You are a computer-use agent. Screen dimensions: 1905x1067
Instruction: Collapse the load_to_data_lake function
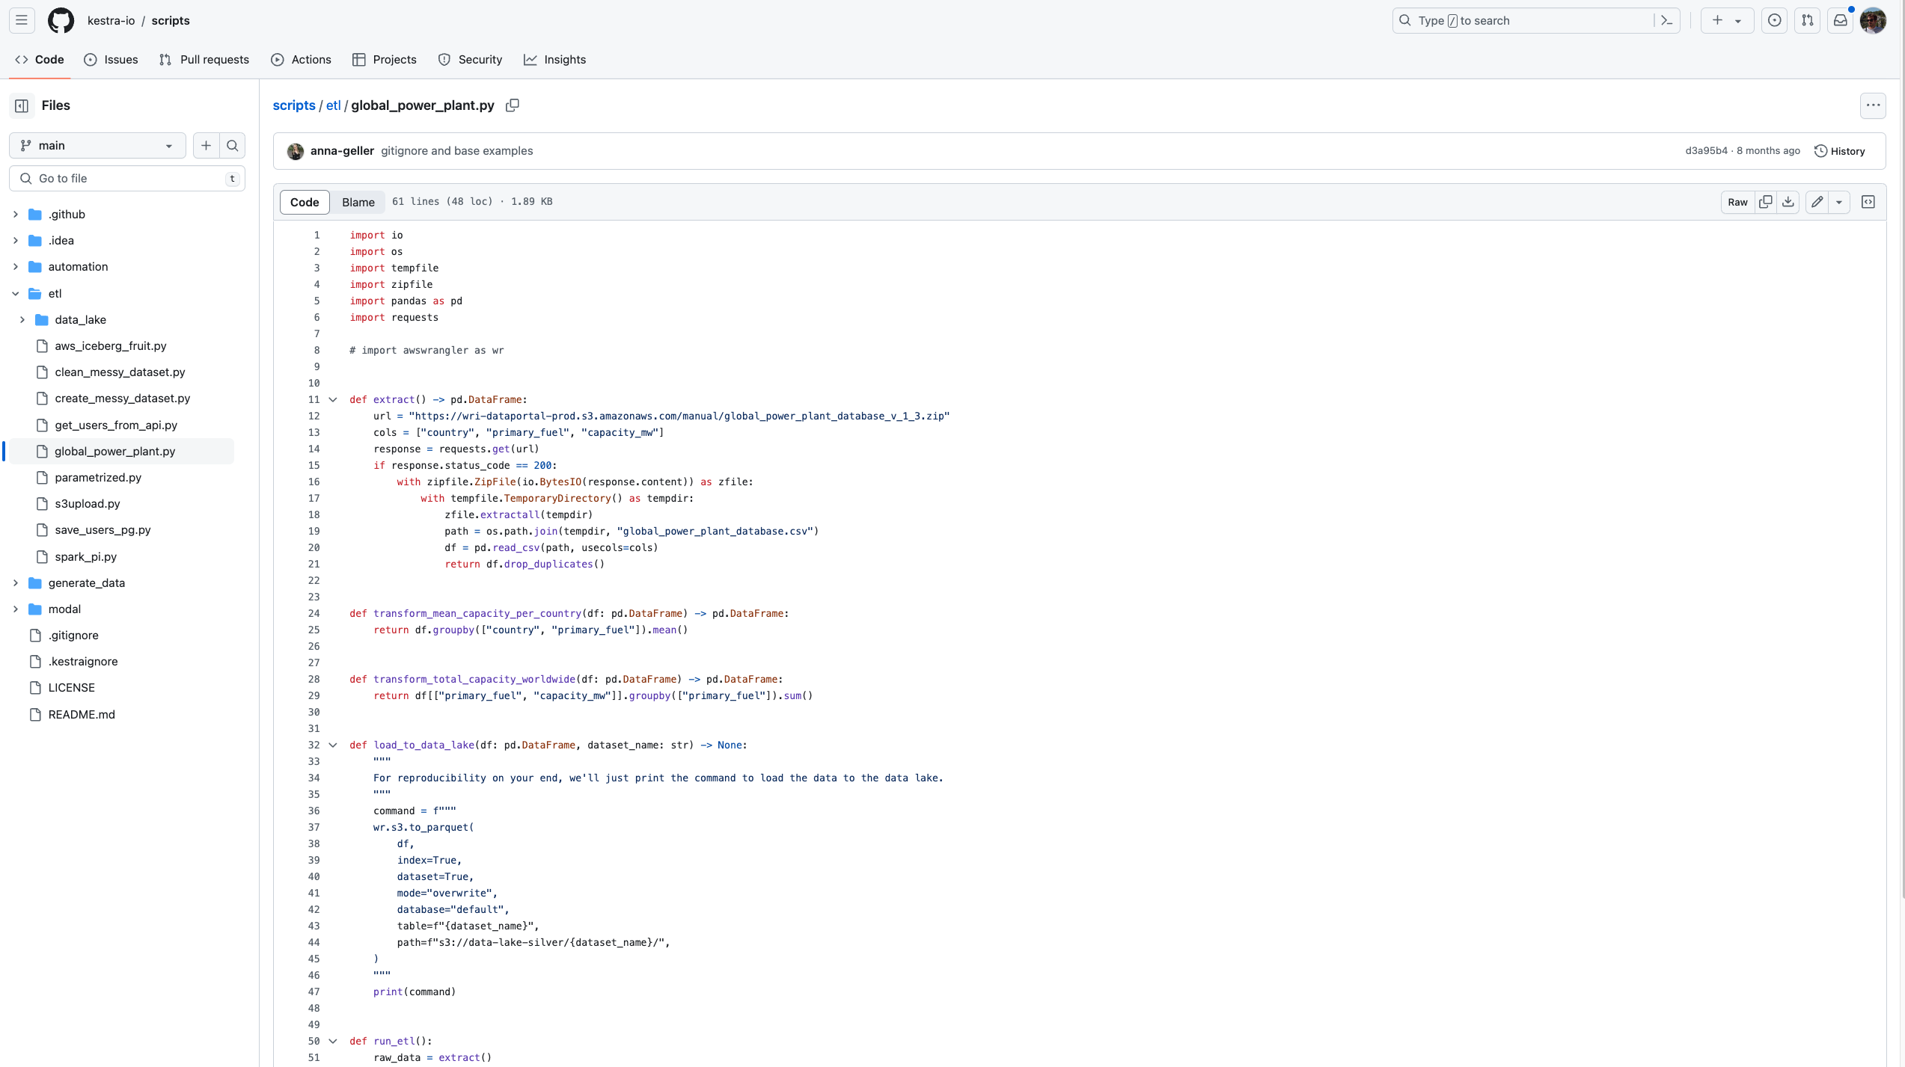point(333,745)
